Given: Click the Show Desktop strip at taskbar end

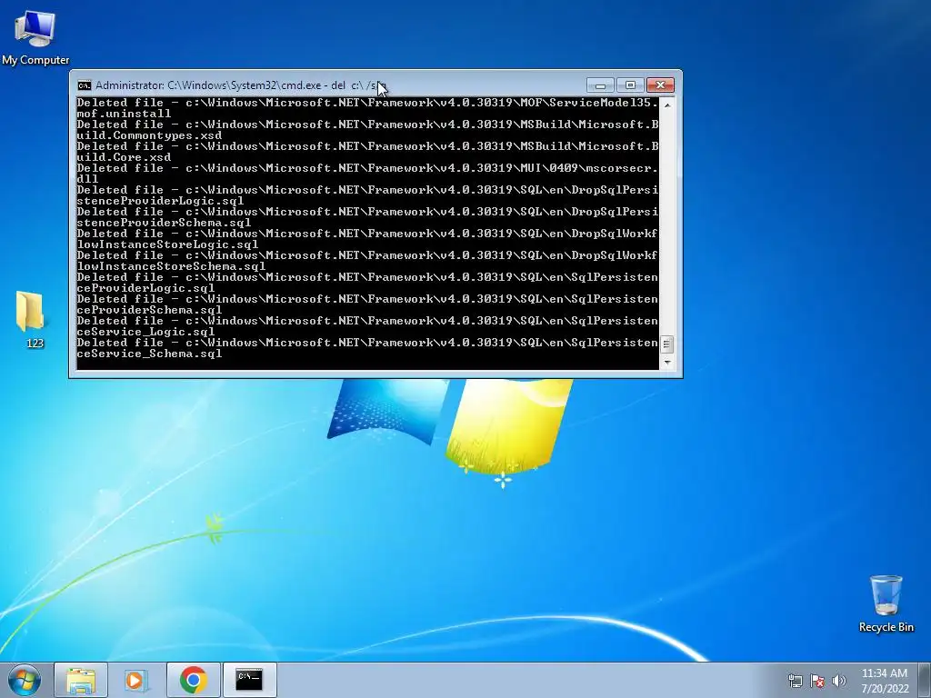Looking at the screenshot, I should click(x=926, y=680).
